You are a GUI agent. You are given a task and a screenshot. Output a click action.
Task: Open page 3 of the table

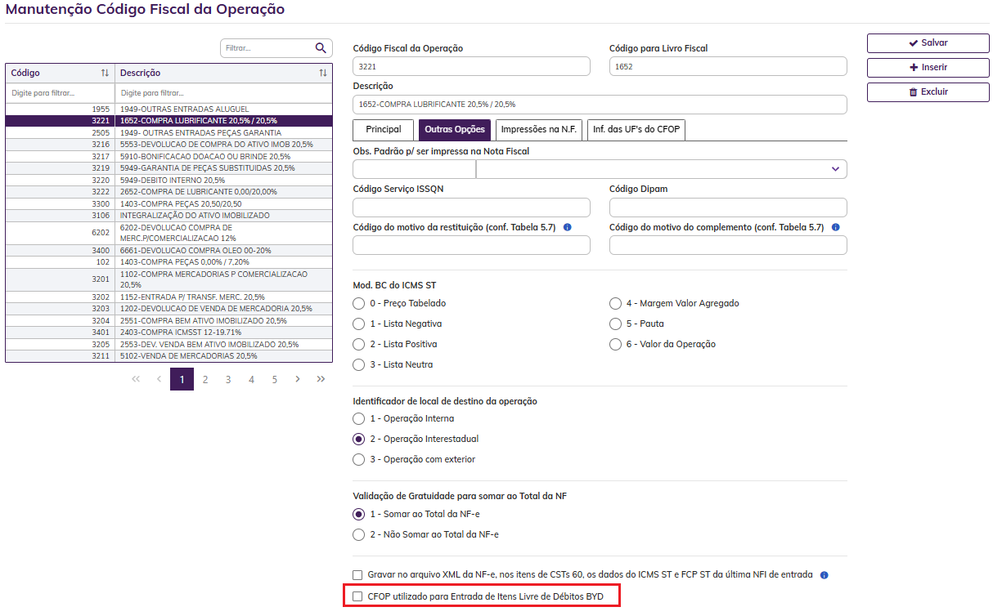[x=228, y=379]
